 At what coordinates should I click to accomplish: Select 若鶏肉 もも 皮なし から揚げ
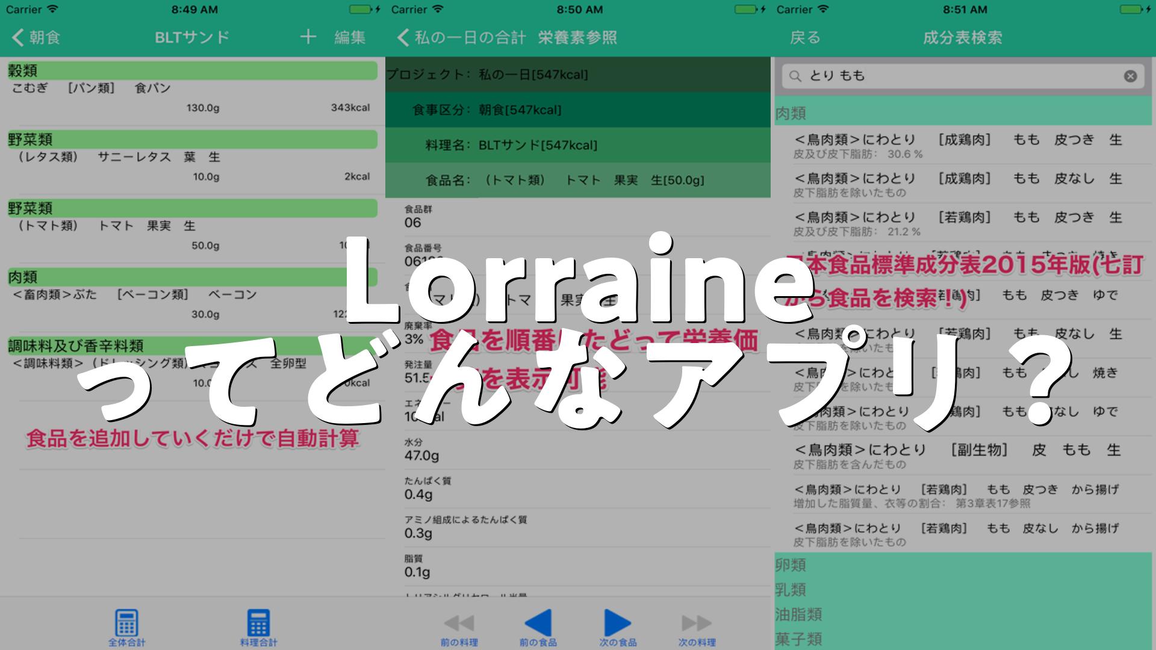tap(963, 534)
